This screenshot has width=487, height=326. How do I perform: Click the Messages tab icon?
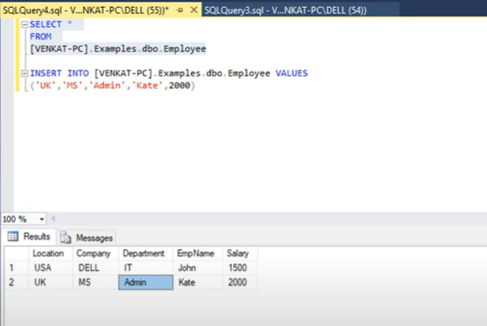pyautogui.click(x=65, y=237)
